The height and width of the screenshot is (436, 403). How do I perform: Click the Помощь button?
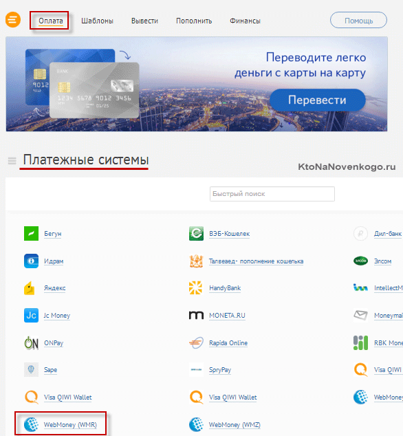[x=358, y=20]
